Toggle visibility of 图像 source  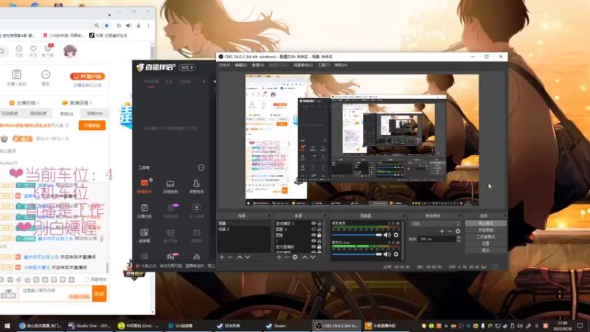click(313, 235)
